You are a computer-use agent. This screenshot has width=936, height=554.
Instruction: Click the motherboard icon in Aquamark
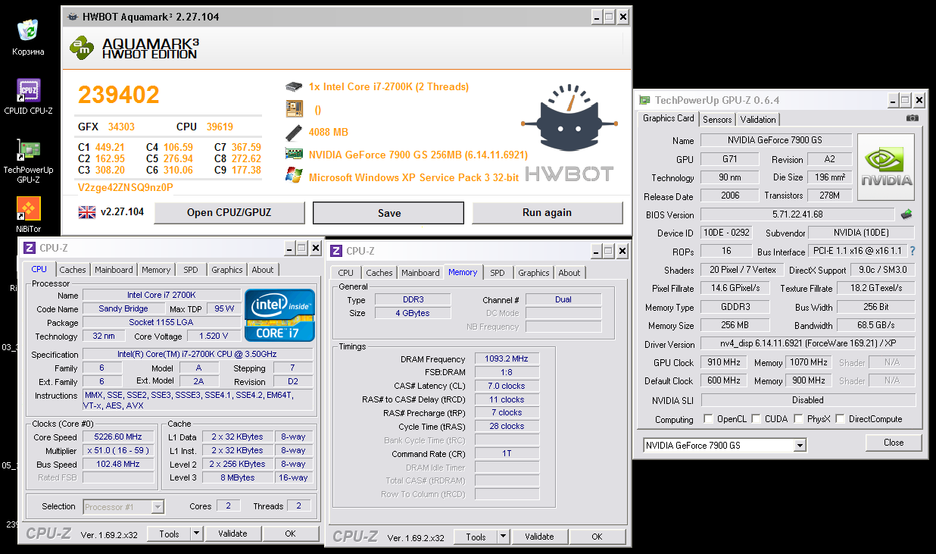click(x=294, y=109)
